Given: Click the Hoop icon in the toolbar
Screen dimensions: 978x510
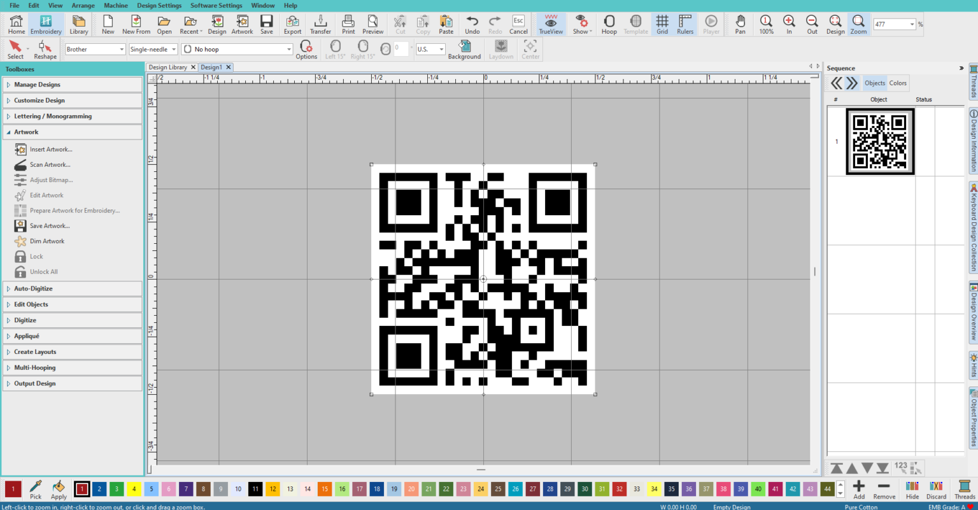Looking at the screenshot, I should (x=609, y=24).
